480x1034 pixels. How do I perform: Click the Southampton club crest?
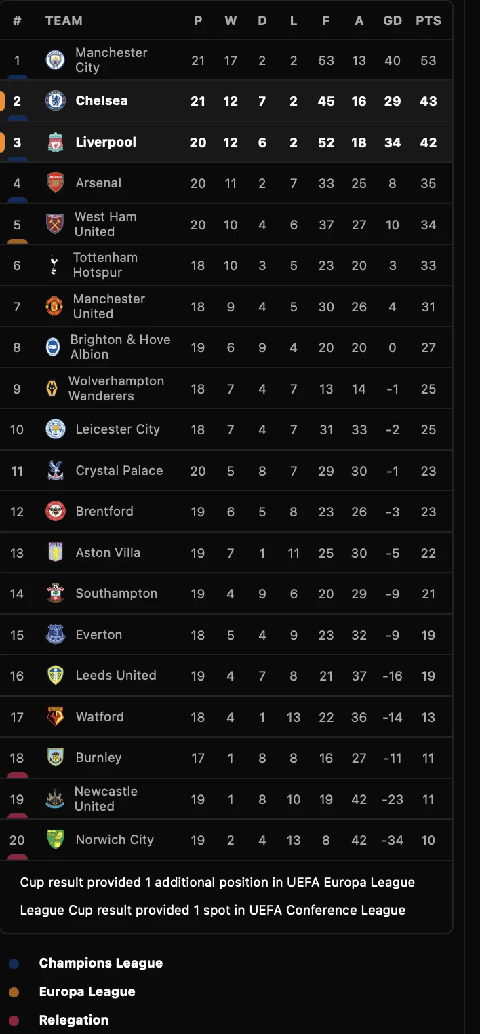click(x=55, y=594)
